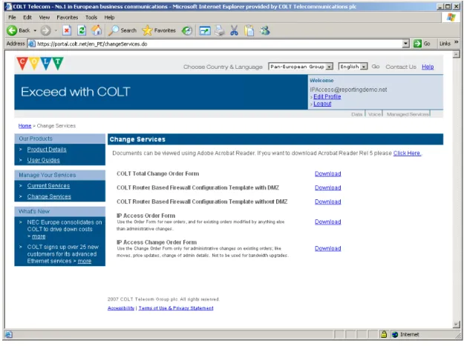Open the Search magnifier toolbar button
Image resolution: width=464 pixels, height=346 pixels.
[122, 30]
